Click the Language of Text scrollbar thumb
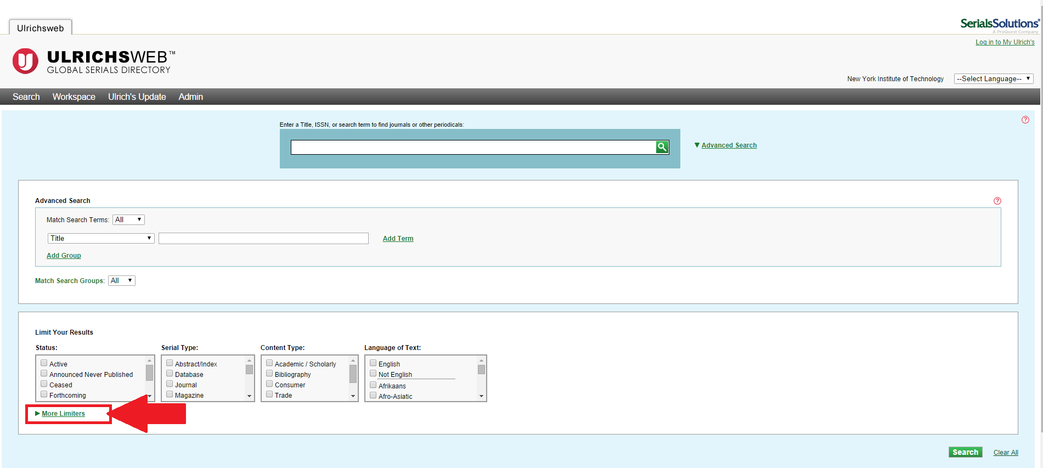1043x468 pixels. click(x=481, y=369)
